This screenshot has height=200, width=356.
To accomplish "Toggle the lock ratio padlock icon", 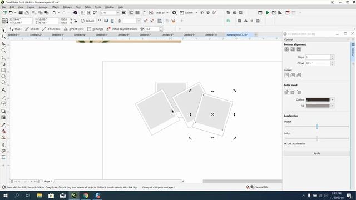I will pos(76,21).
